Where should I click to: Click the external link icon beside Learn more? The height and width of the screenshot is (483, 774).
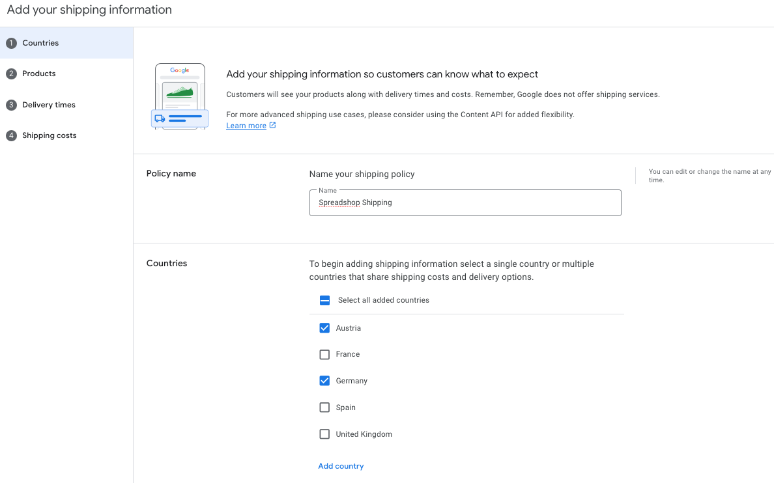coord(272,126)
